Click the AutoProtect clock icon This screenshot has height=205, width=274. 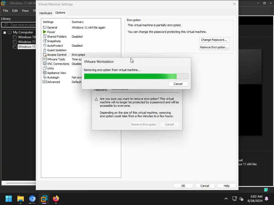pos(45,45)
